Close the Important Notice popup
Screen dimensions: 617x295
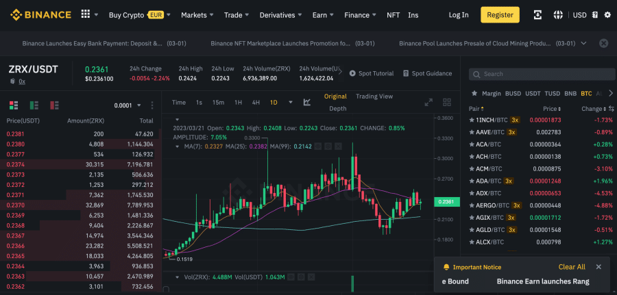[x=598, y=267]
